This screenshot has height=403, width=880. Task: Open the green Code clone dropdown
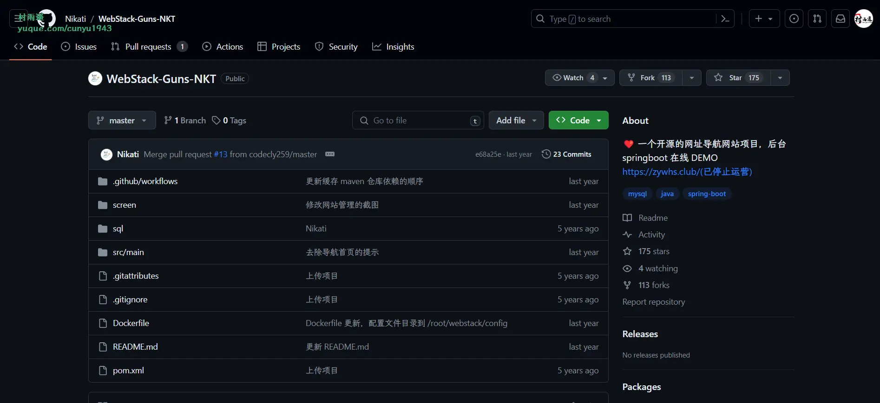click(578, 121)
